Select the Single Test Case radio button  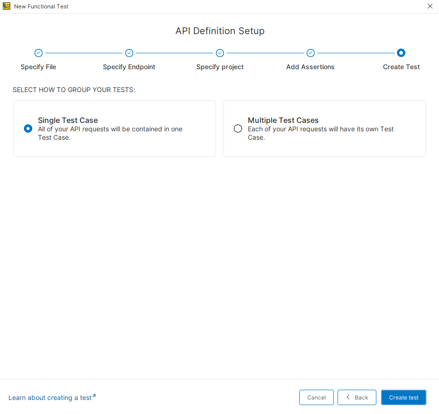(28, 128)
